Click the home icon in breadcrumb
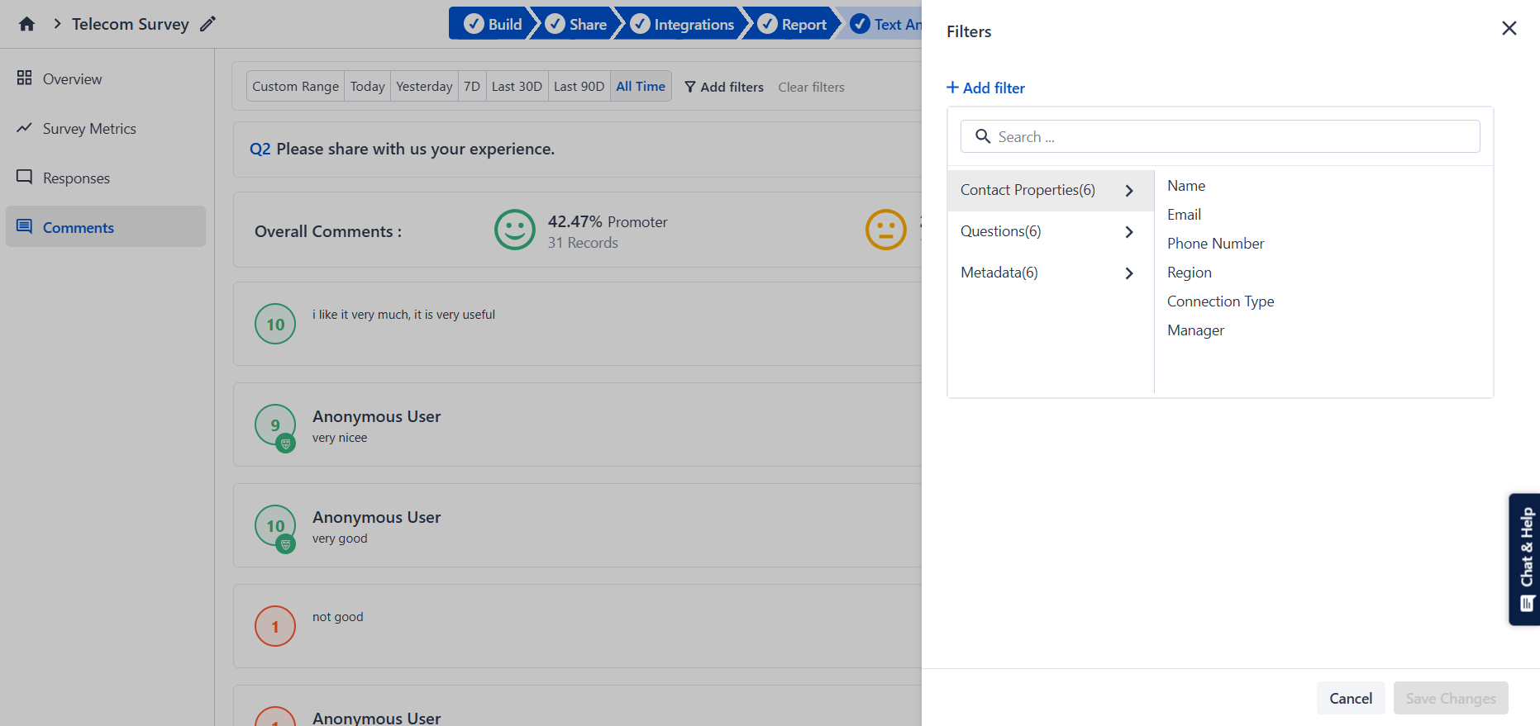 tap(26, 24)
